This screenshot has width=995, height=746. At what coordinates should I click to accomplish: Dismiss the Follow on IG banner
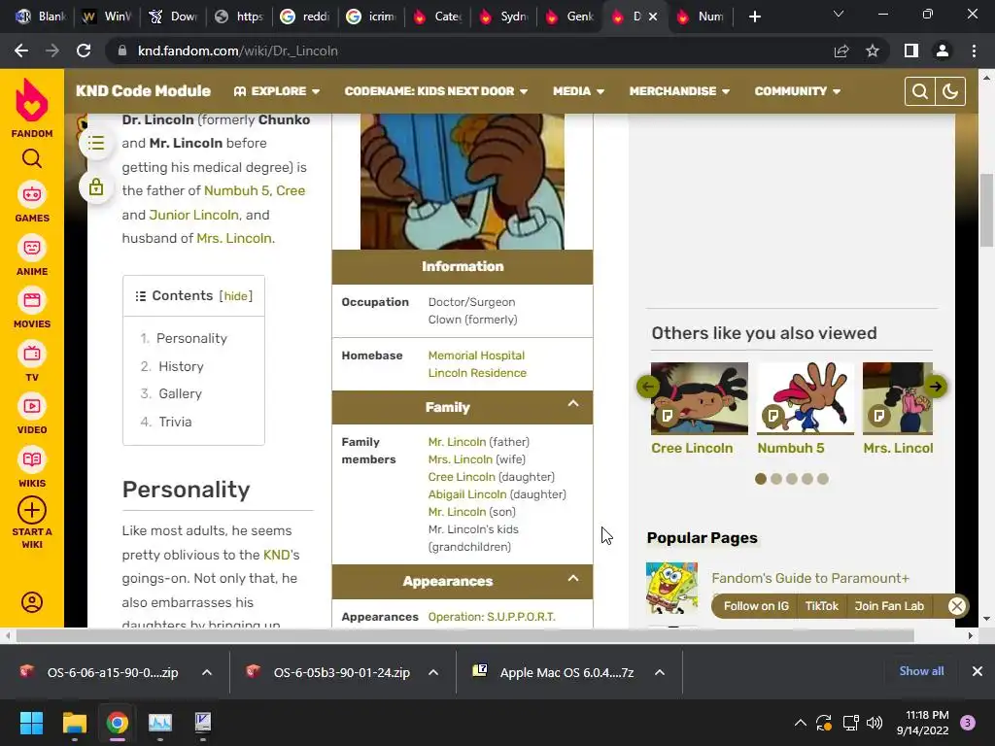click(957, 606)
